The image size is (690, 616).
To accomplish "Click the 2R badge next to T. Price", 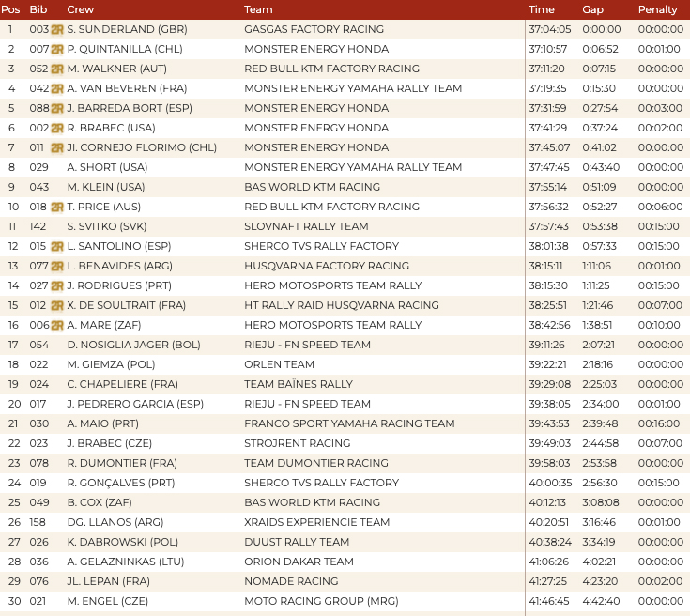I will click(57, 207).
